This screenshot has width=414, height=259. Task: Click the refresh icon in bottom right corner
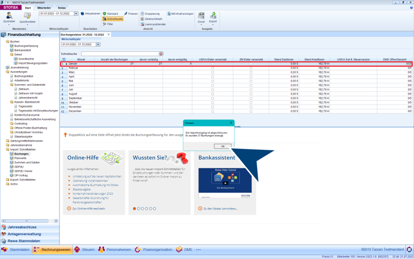409,249
